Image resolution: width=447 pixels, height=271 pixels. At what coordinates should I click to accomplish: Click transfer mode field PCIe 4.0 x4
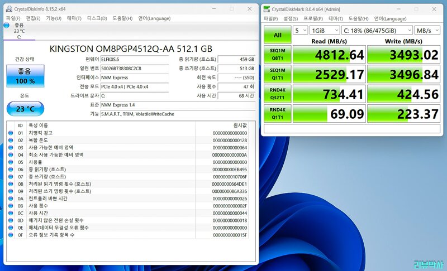click(135, 87)
